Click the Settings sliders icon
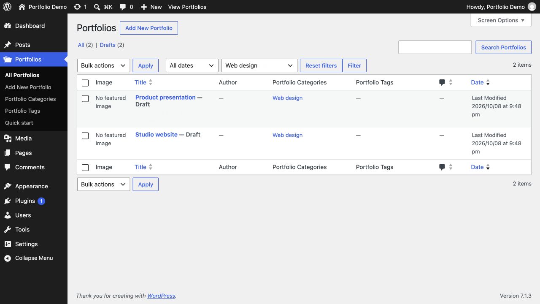Viewport: 540px width, 304px height. pyautogui.click(x=8, y=244)
